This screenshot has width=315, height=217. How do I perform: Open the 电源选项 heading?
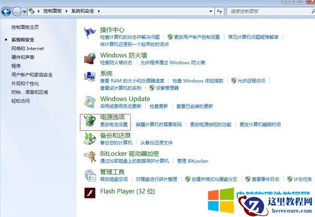pyautogui.click(x=112, y=117)
